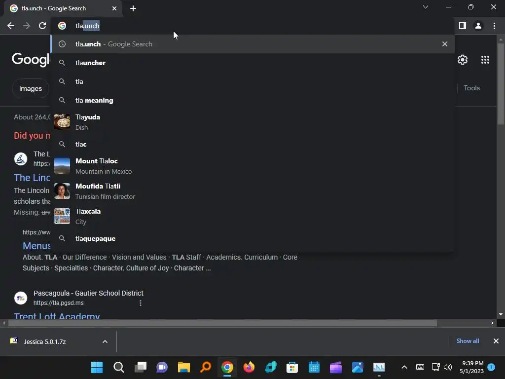Close the downloads bar
Screen dimensions: 505x379
(x=496, y=341)
